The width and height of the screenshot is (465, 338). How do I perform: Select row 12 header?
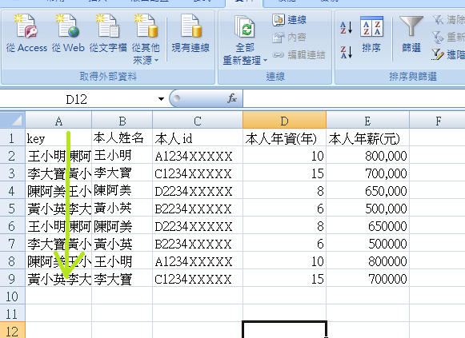click(x=13, y=331)
